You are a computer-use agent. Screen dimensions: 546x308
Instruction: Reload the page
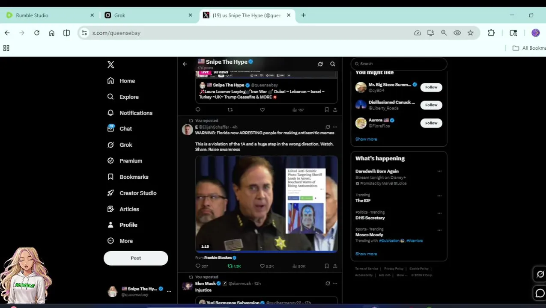pos(37,33)
